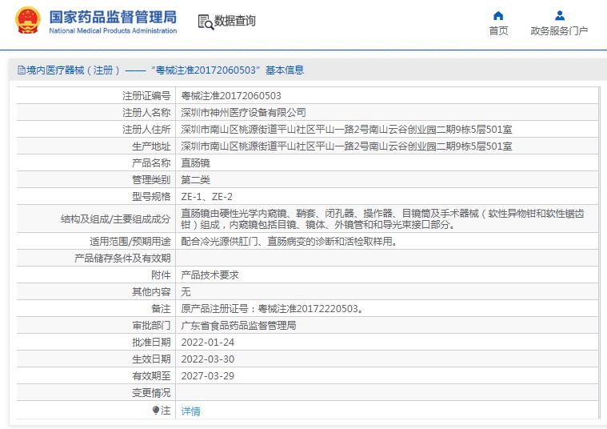Select model spec ZE-1、ZE-2
The width and height of the screenshot is (607, 429).
[206, 196]
